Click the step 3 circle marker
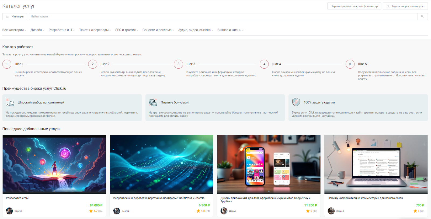 (x=178, y=64)
